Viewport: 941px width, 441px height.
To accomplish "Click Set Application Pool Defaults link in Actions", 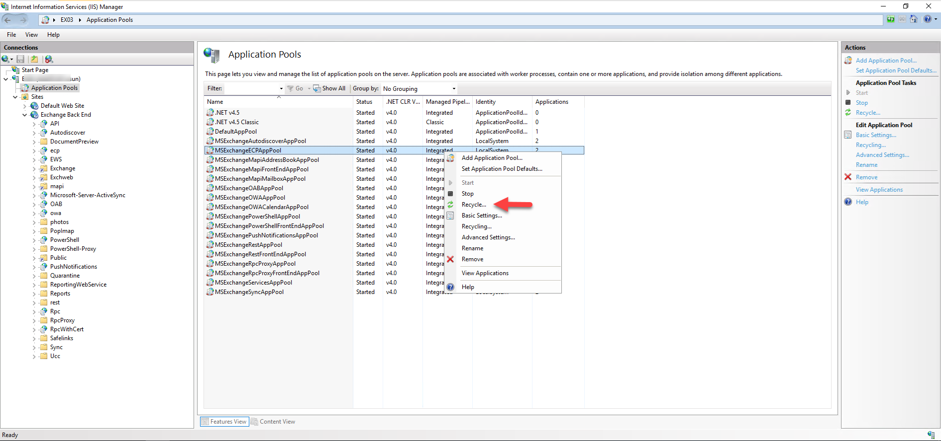I will tap(896, 71).
